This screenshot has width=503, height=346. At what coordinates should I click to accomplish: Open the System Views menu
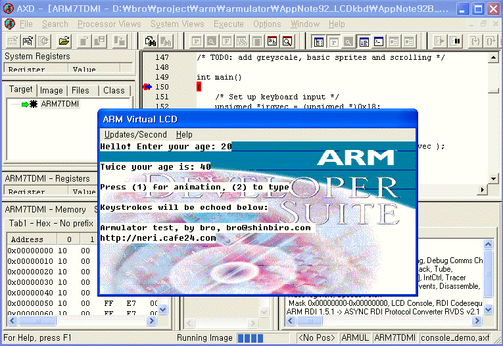tap(177, 24)
